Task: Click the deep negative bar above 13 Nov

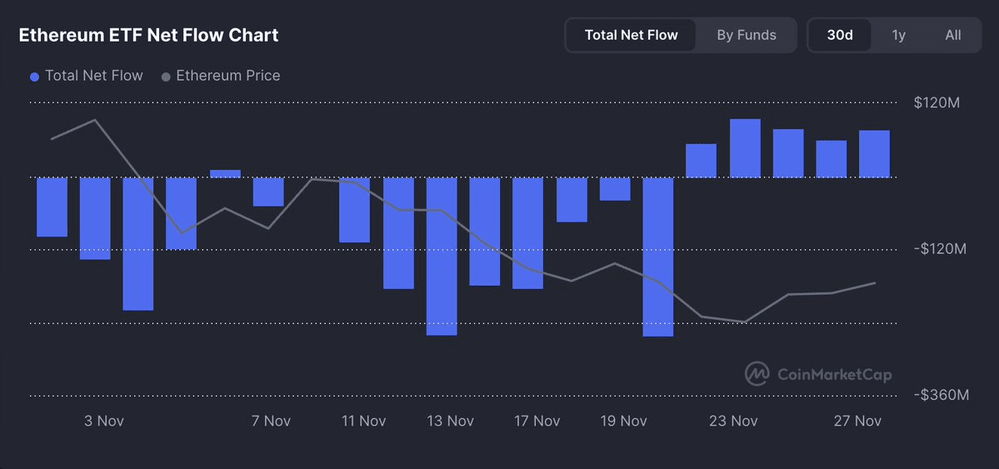Action: click(x=442, y=257)
